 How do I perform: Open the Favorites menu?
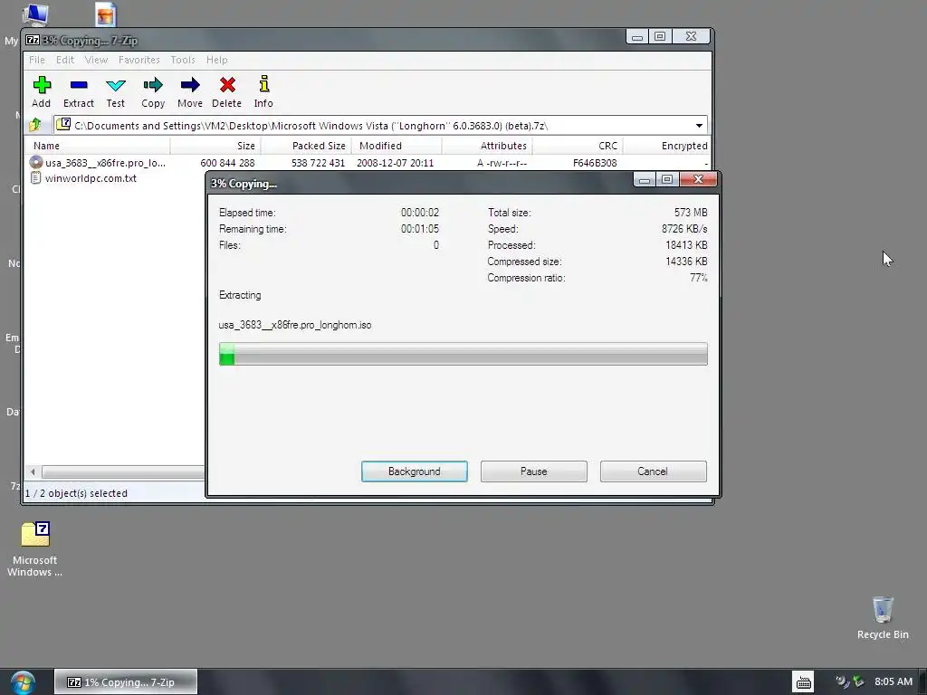click(x=139, y=60)
